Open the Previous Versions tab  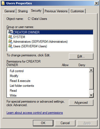coord(56,11)
